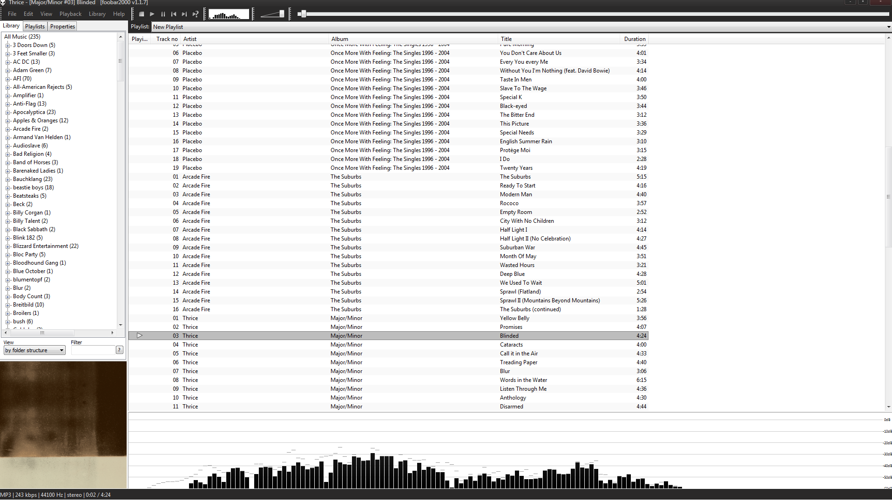
Task: Sort by the Track no column header
Action: [x=166, y=39]
